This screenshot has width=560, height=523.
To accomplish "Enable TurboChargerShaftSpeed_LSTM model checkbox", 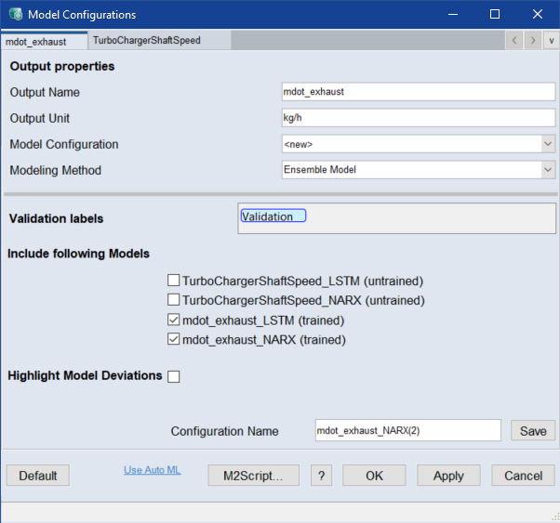I will (173, 281).
